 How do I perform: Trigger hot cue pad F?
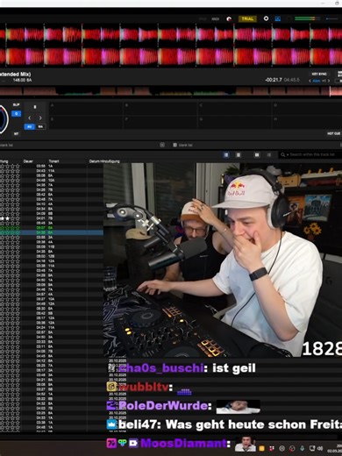(x=160, y=122)
